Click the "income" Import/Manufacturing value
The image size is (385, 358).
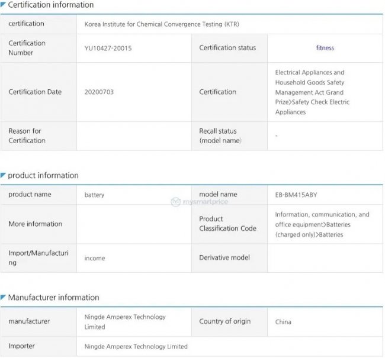coord(95,258)
